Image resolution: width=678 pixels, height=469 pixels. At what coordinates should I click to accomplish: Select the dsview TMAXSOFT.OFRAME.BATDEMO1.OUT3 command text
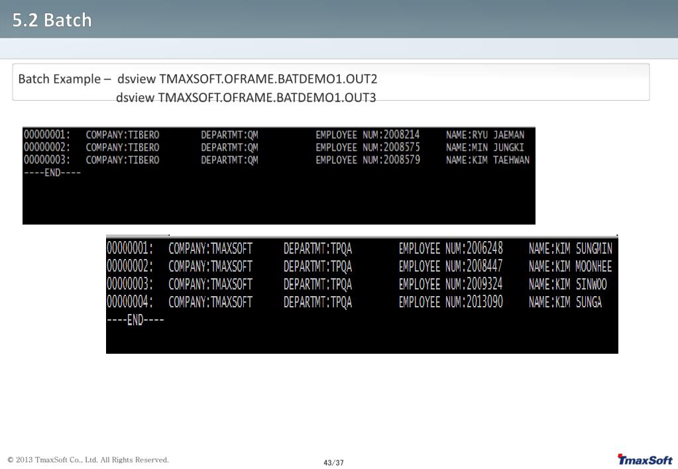pyautogui.click(x=246, y=97)
